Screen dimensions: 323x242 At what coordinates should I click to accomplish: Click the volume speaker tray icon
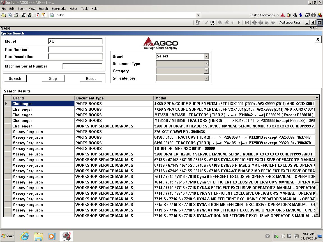point(283,236)
